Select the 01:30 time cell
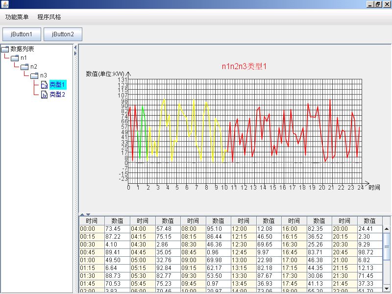This screenshot has height=294, width=392. click(x=92, y=276)
